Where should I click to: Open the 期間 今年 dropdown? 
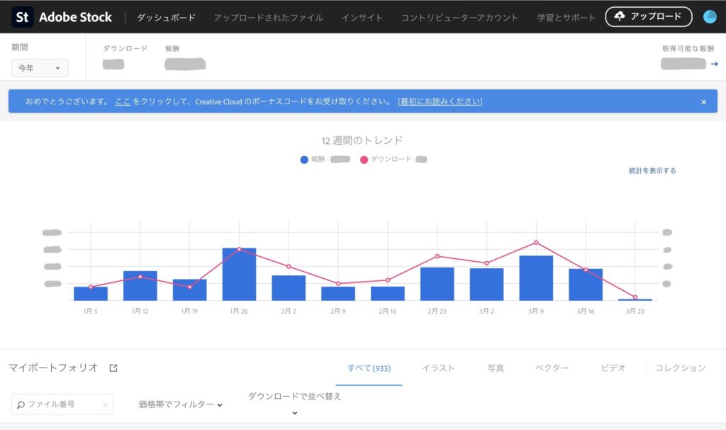(40, 68)
